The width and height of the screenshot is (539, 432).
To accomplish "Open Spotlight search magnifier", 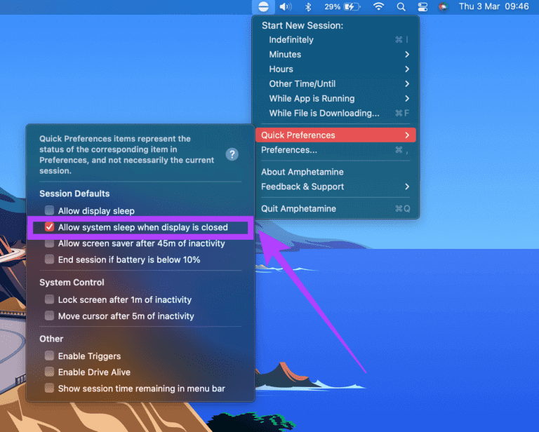I will [401, 7].
